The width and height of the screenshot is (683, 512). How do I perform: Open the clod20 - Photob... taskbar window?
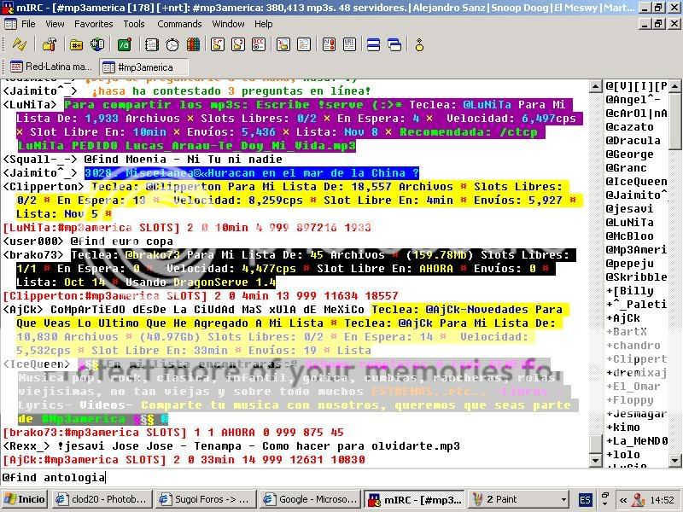coord(102,499)
